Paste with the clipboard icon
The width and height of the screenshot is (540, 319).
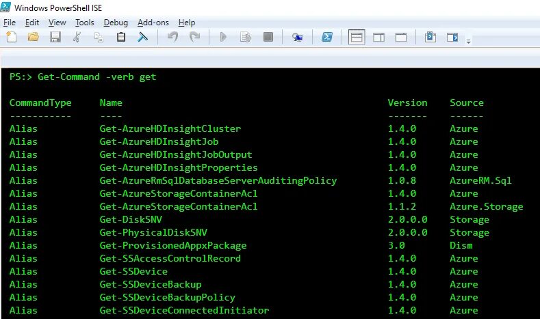point(121,37)
